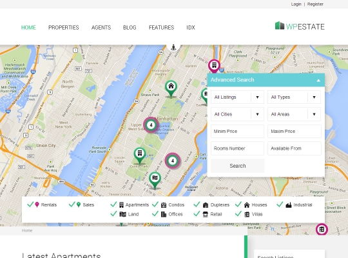The height and width of the screenshot is (258, 348).
Task: Open the IDX menu item
Action: 191,28
